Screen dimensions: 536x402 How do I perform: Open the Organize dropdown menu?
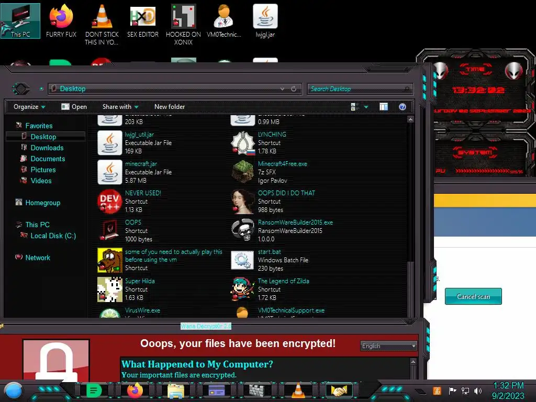(29, 107)
